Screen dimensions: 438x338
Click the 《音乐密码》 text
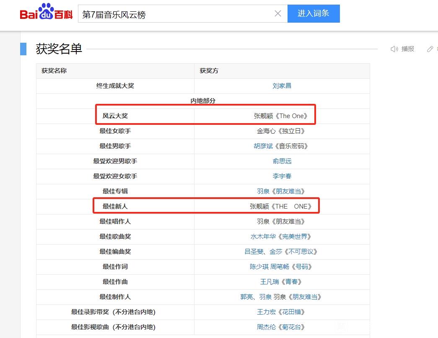pos(291,146)
